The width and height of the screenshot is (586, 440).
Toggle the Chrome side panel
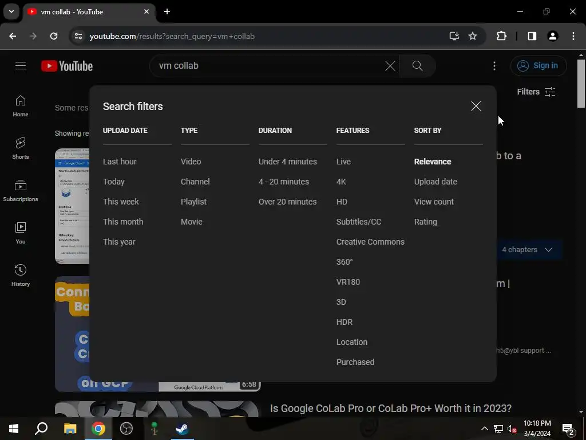click(x=532, y=36)
